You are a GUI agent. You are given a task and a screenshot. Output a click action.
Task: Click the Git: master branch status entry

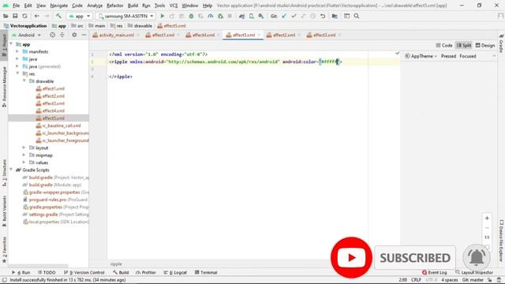[473, 280]
